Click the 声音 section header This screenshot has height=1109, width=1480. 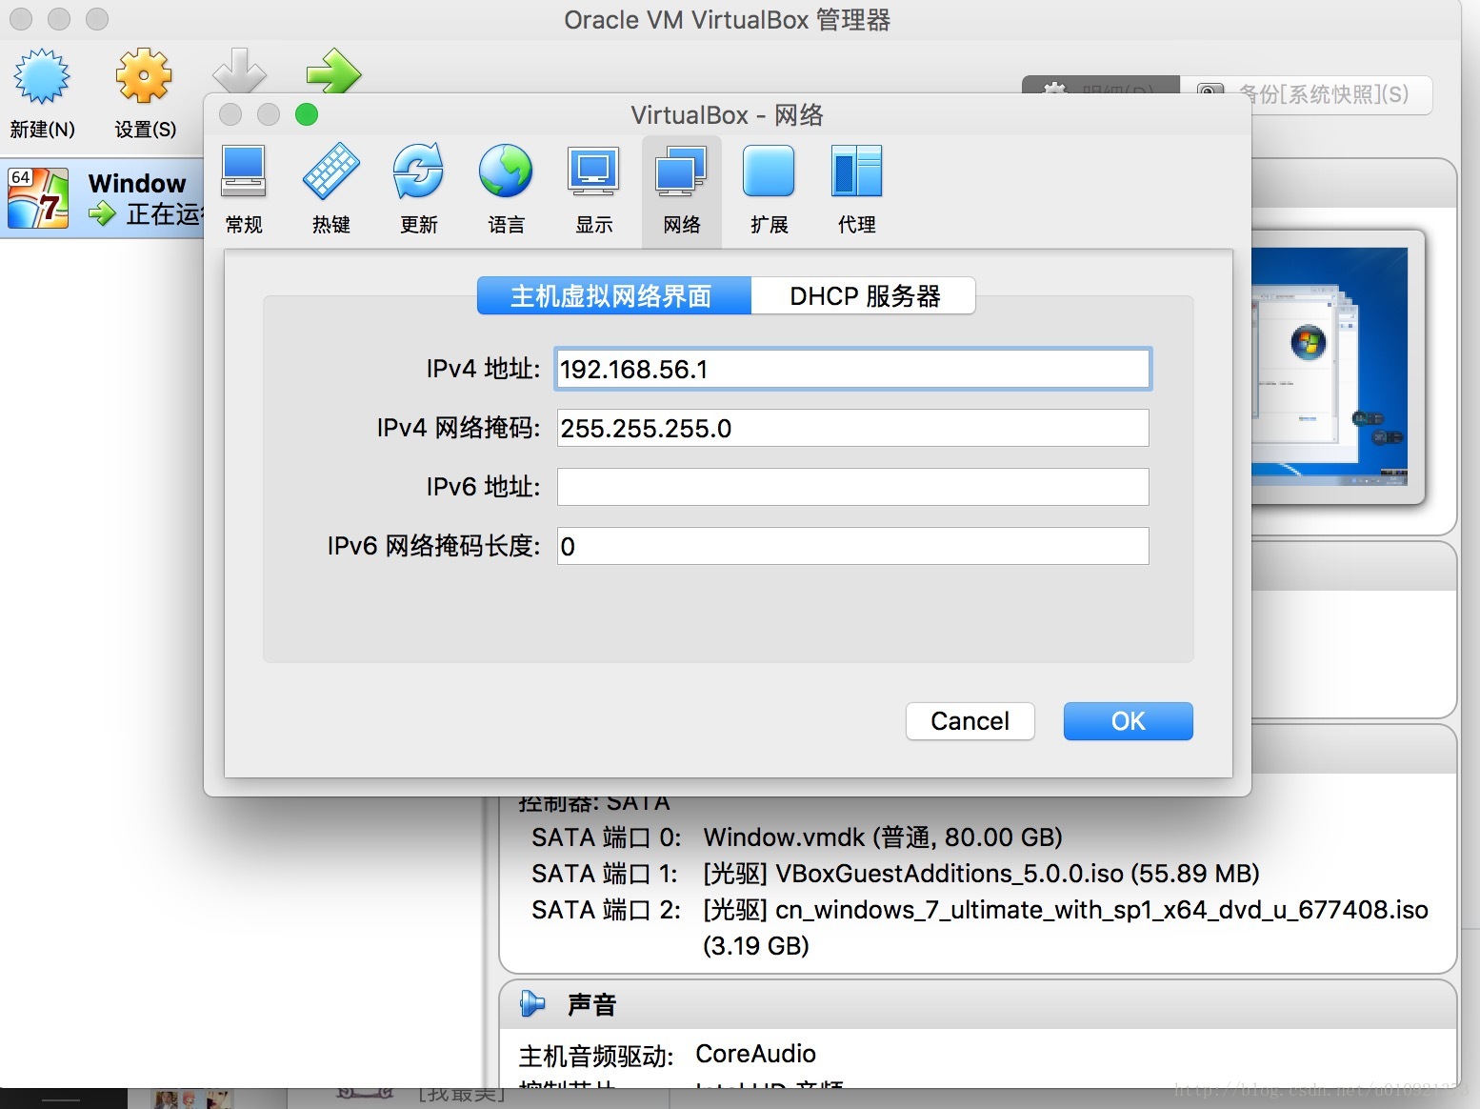978,1004
